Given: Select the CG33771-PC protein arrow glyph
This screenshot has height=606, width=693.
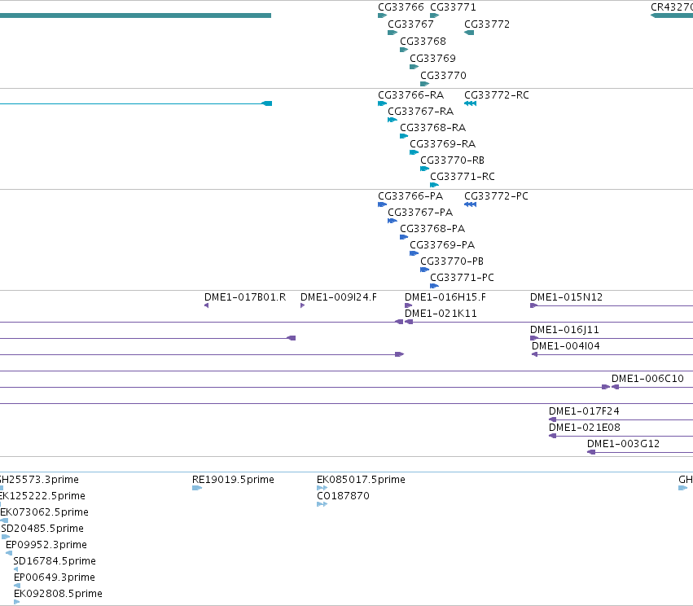Looking at the screenshot, I should pyautogui.click(x=435, y=286).
